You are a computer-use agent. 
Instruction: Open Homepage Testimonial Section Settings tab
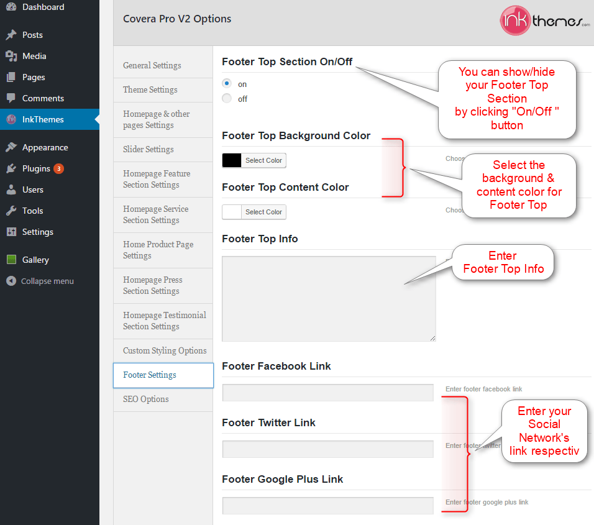(163, 321)
